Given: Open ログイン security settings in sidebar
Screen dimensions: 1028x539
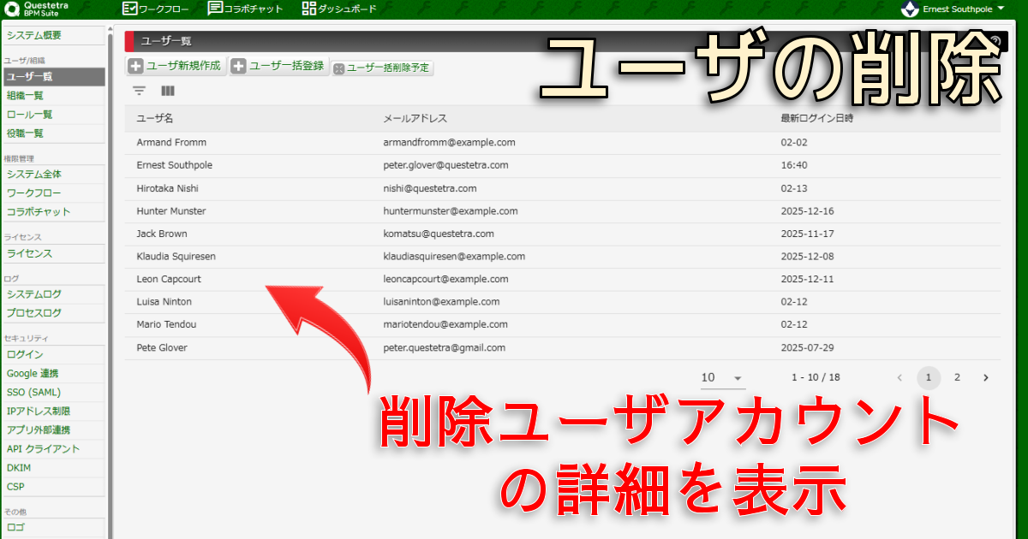Looking at the screenshot, I should [x=53, y=354].
